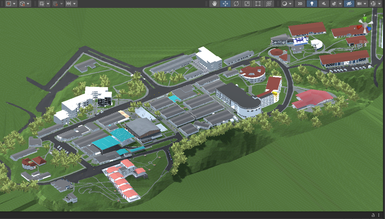This screenshot has width=385, height=219.
Task: Open the effects layers dropdown arrow
Action: 340,4
